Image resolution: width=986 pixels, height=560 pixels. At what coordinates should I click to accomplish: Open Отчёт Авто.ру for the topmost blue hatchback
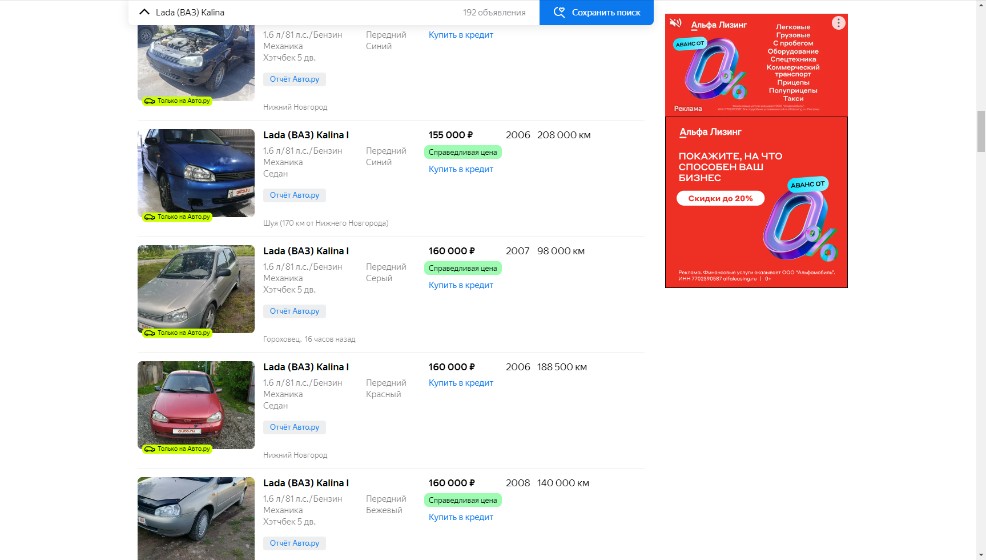(x=295, y=79)
